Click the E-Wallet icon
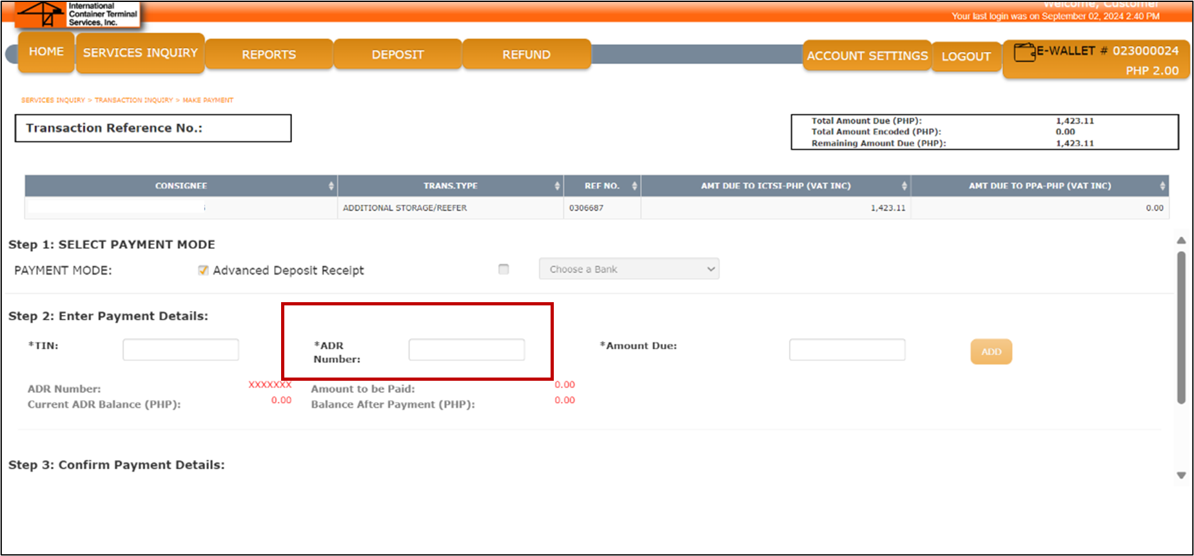The width and height of the screenshot is (1194, 556). click(x=1024, y=52)
